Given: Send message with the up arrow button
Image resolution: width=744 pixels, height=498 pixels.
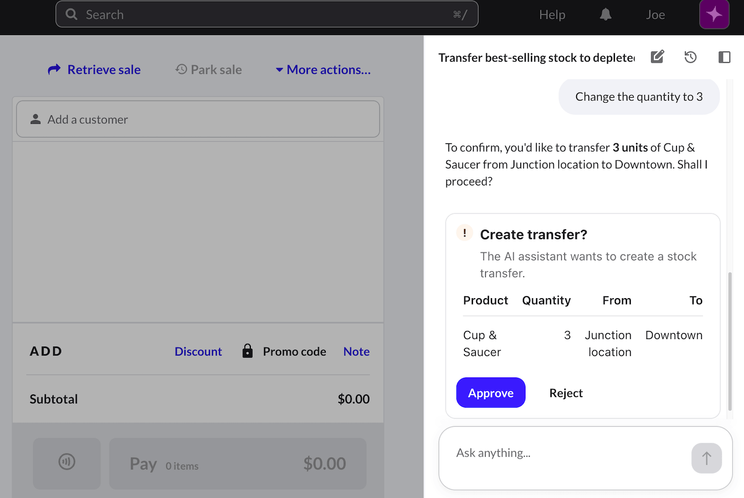Looking at the screenshot, I should point(706,458).
